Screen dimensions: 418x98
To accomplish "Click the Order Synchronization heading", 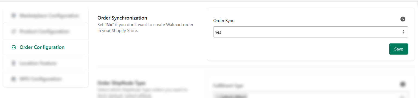I will [x=122, y=18].
